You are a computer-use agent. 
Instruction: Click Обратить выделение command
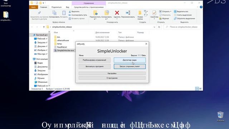pyautogui.click(x=184, y=18)
